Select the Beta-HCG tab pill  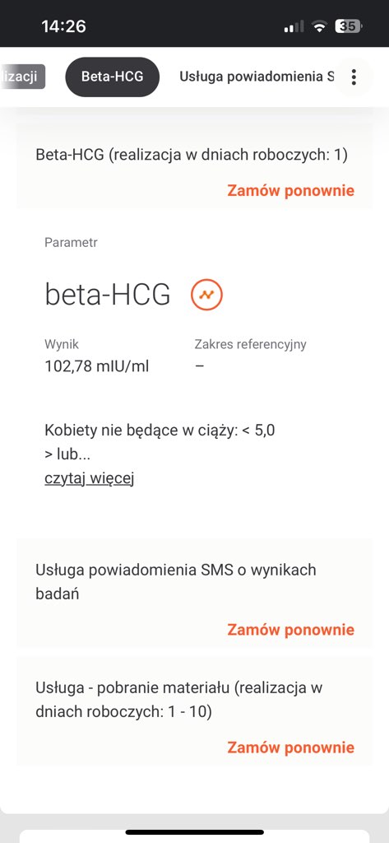click(x=113, y=77)
